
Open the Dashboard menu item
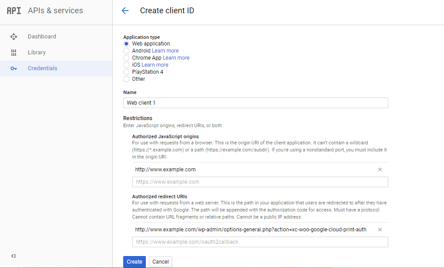click(x=56, y=37)
